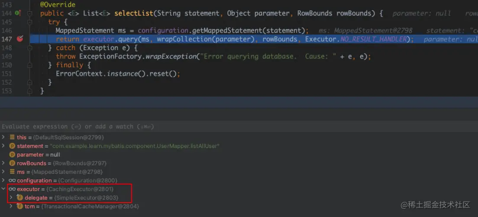Expand the statement variable node
This screenshot has height=217, width=478.
pos(3,146)
